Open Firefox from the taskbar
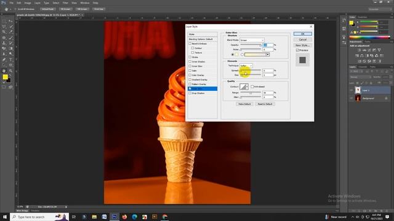Image resolution: width=394 pixels, height=221 pixels. pyautogui.click(x=124, y=217)
